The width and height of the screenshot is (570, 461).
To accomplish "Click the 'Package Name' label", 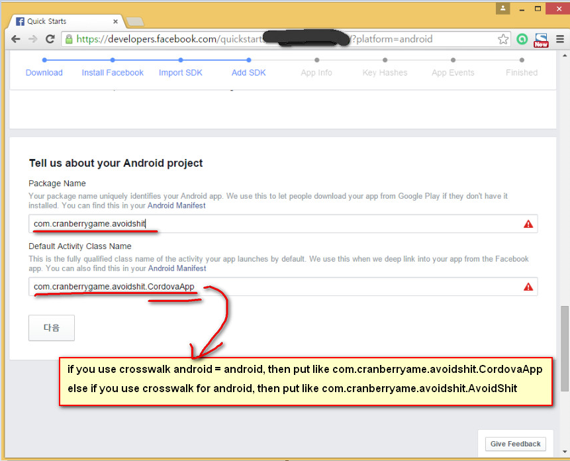I will coord(57,183).
